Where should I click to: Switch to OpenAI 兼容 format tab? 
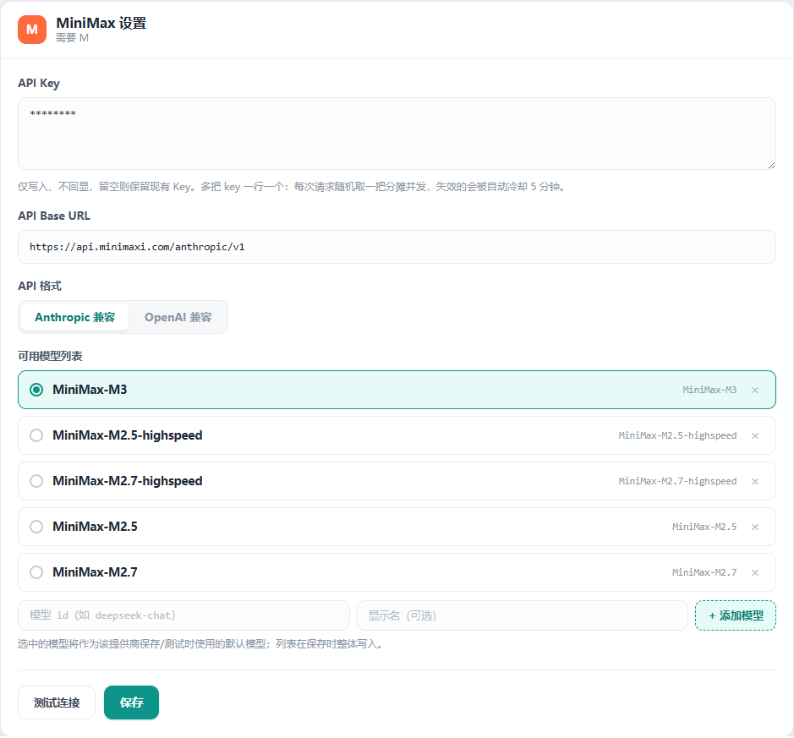(178, 317)
